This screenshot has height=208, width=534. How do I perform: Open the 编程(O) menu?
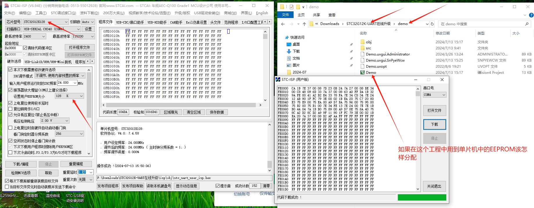[x=25, y=13]
